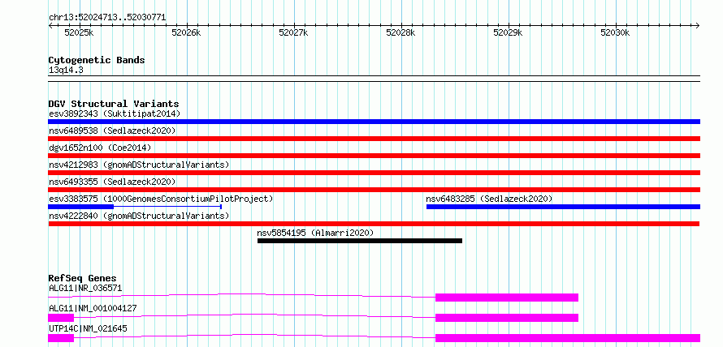Click the black nsv5854195 variant bar
The image size is (723, 347).
(x=360, y=241)
